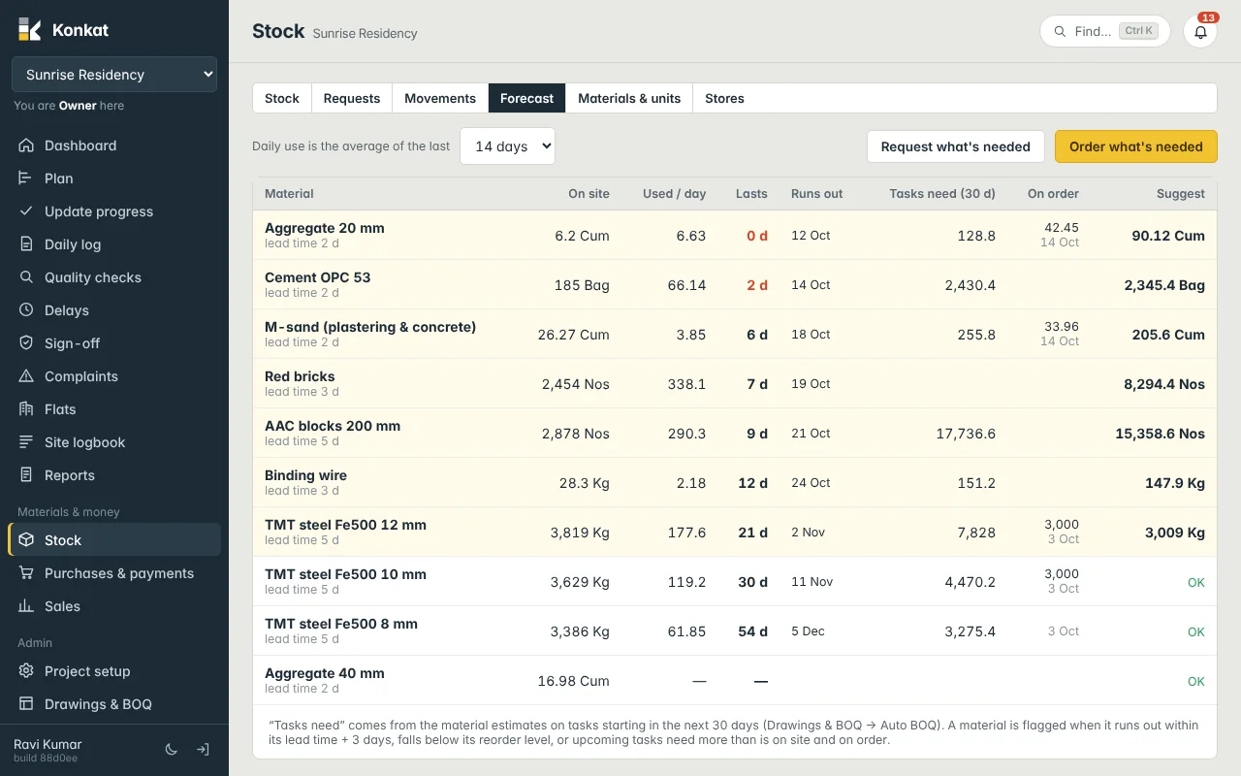
Task: Click the AAC blocks 200 mm name
Action: tap(333, 426)
